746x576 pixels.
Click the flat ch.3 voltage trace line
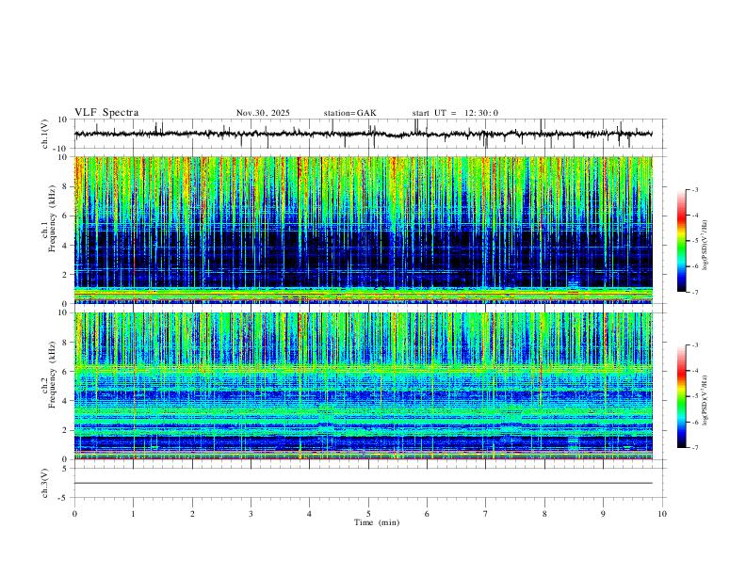coord(363,484)
